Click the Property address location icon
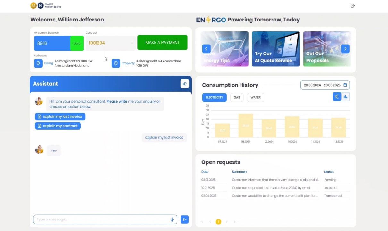 click(116, 63)
